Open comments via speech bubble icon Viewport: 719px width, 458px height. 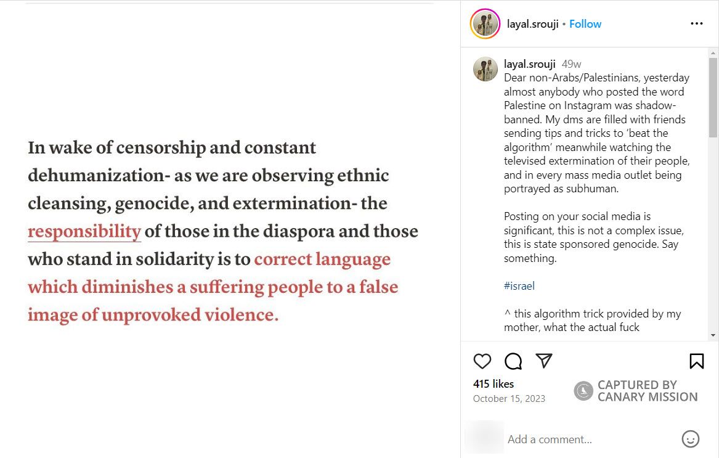coord(513,361)
